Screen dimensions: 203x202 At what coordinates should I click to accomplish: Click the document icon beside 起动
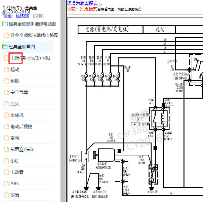click(7, 69)
